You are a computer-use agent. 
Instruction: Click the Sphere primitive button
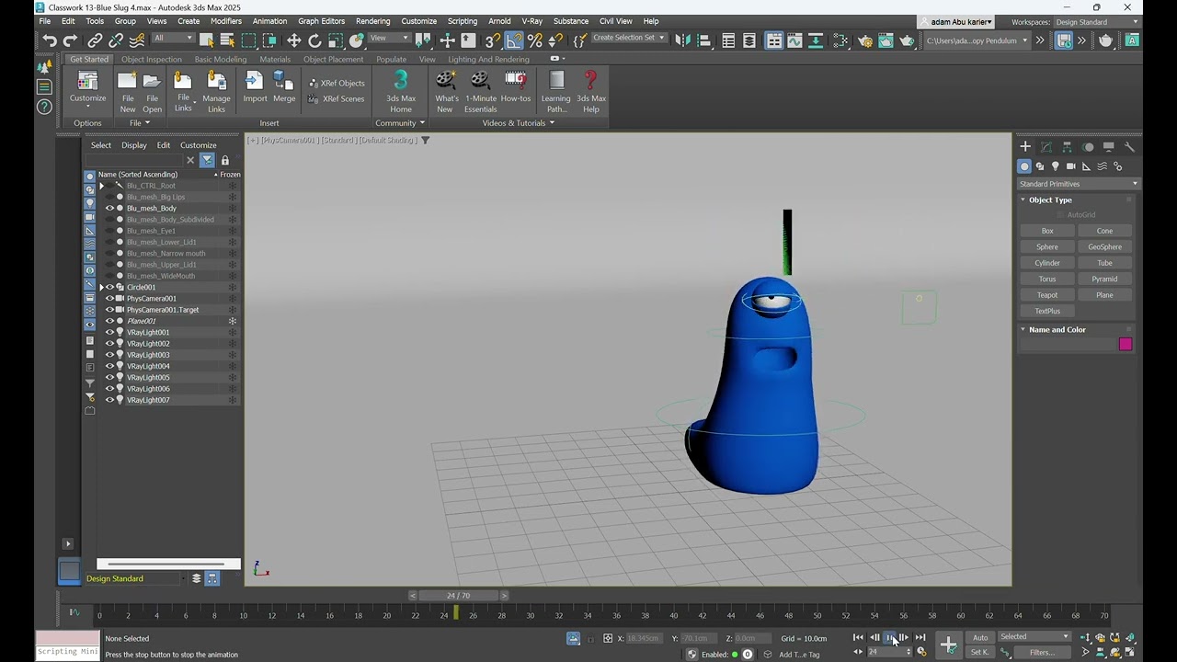point(1047,246)
